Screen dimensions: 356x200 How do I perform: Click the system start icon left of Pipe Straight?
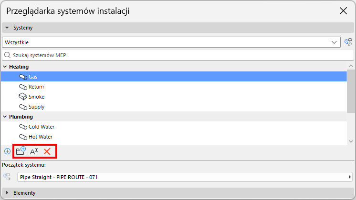coord(7,177)
